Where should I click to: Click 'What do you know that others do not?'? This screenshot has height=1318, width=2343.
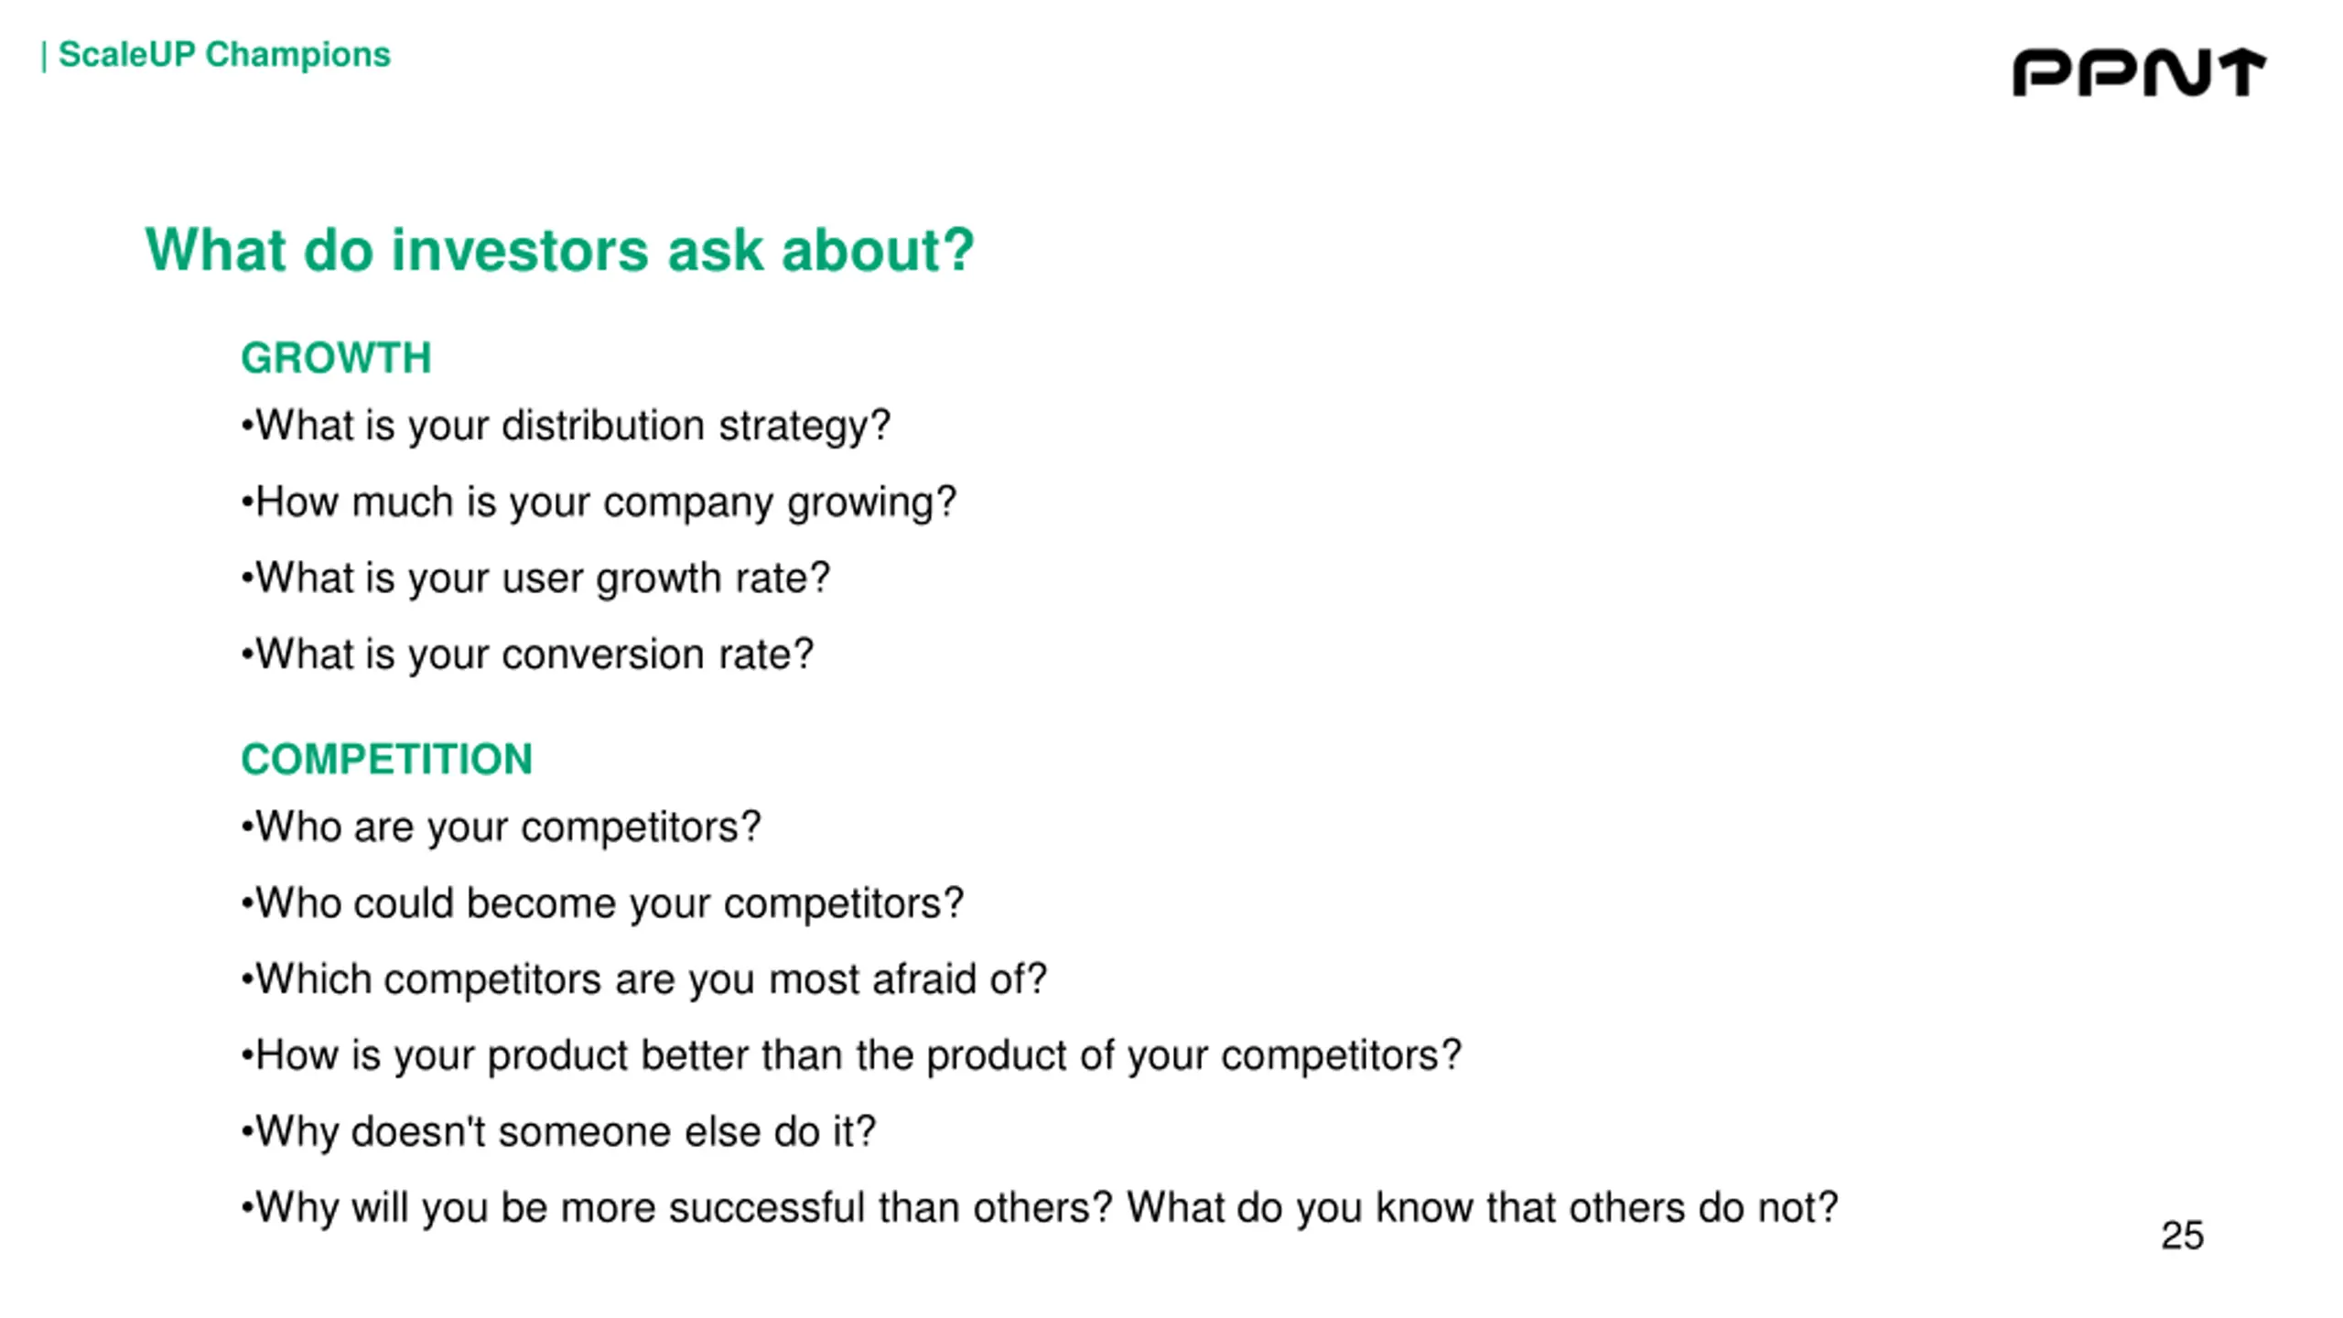pyautogui.click(x=1482, y=1208)
